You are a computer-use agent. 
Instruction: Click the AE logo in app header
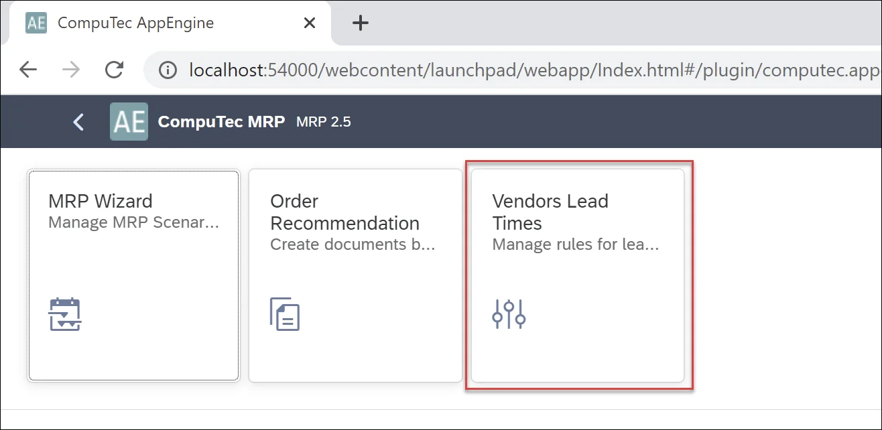[129, 122]
